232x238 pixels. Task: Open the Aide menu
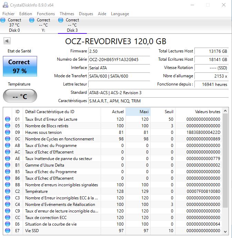click(102, 14)
